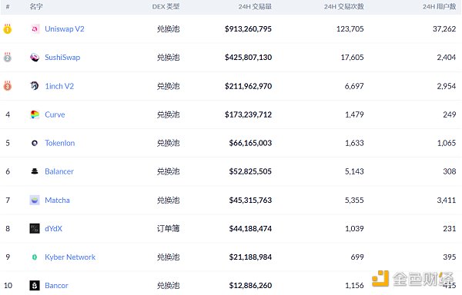Open the Bancor name link
This screenshot has width=462, height=295.
point(56,285)
